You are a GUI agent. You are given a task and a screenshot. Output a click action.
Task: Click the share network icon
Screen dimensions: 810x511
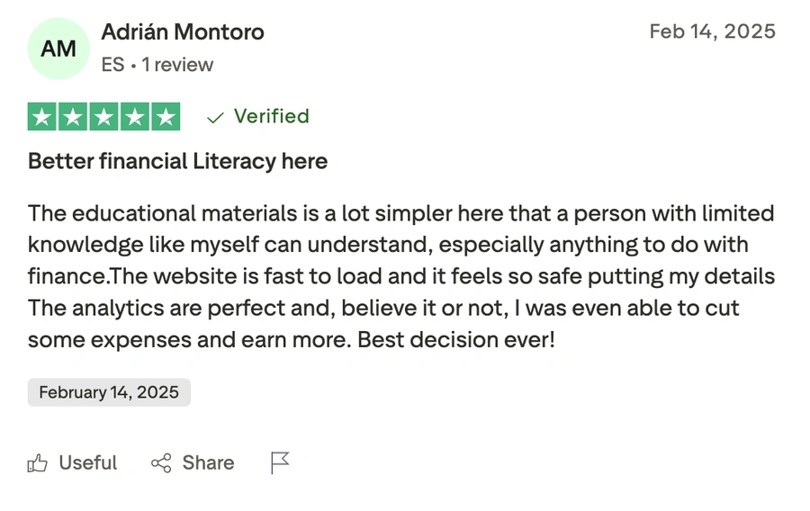pos(161,463)
